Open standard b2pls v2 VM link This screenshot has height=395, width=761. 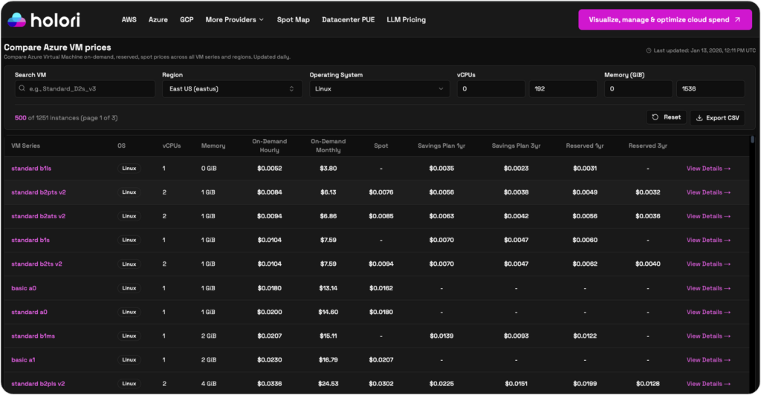(x=38, y=384)
